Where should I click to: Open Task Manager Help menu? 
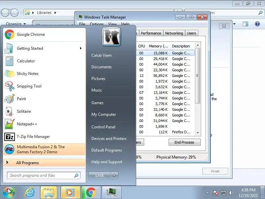click(x=126, y=24)
